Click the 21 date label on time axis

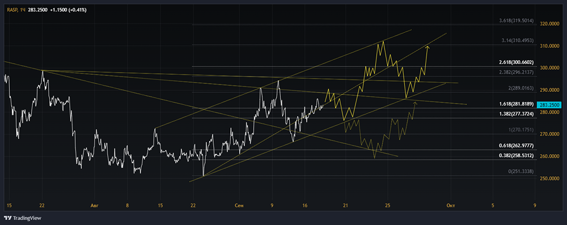tap(346, 206)
